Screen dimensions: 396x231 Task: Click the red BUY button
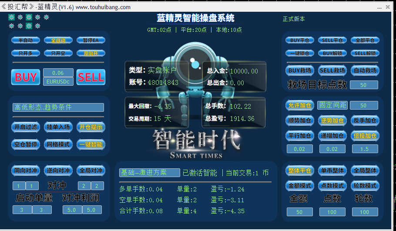coord(26,77)
